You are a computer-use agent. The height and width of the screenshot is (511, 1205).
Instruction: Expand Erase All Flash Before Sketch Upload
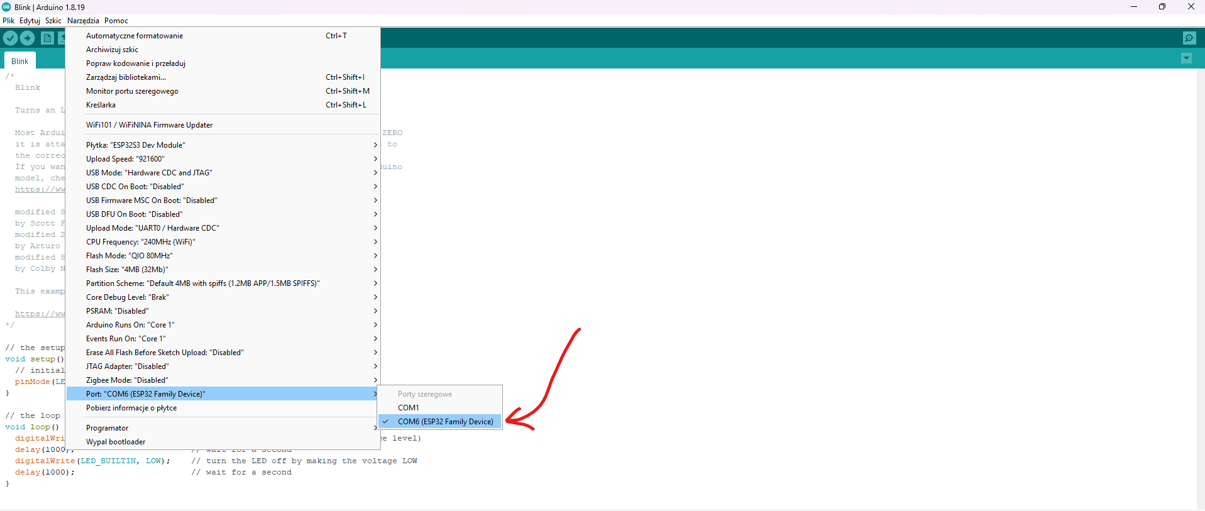[223, 353]
